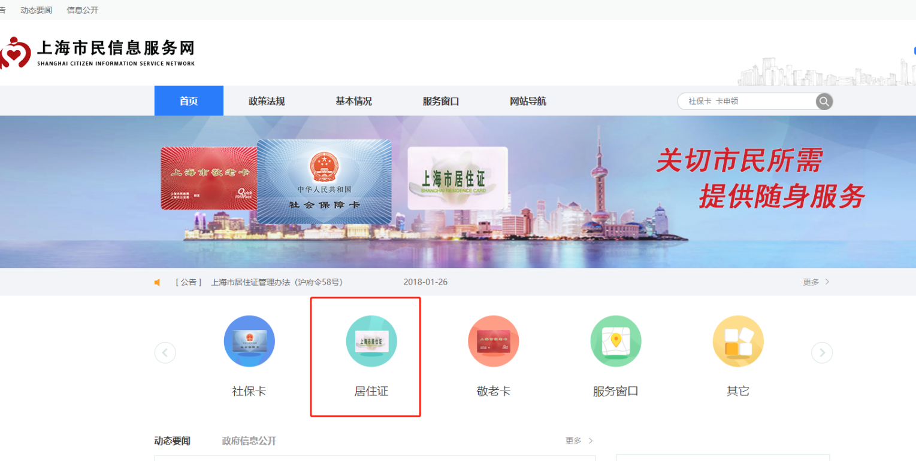Open more announcements via 更多 chevron
This screenshot has width=916, height=461.
pyautogui.click(x=816, y=282)
